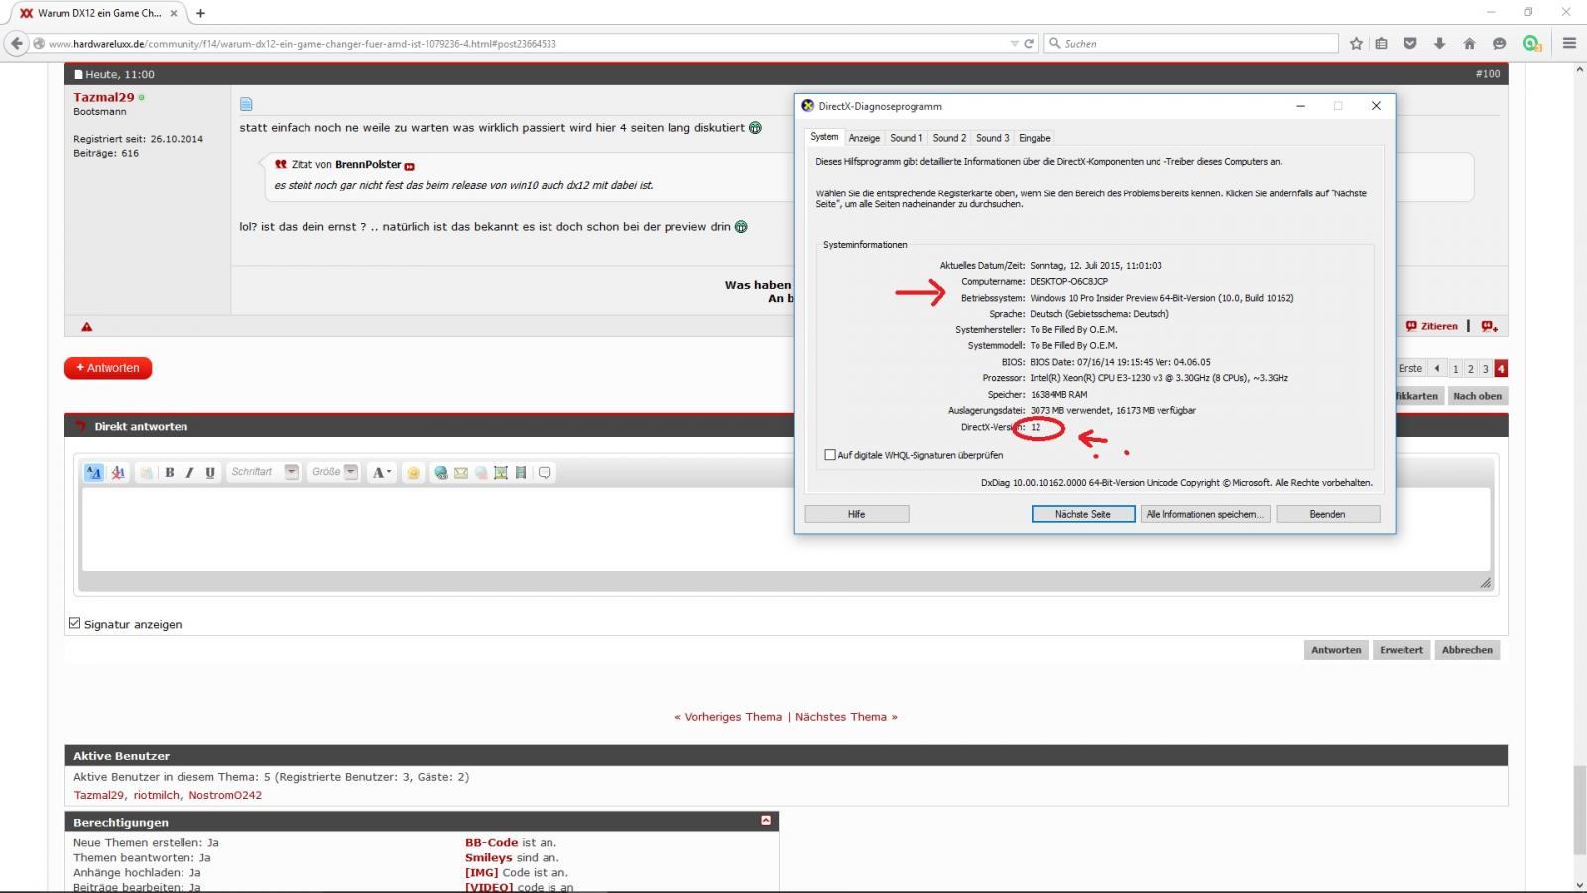The width and height of the screenshot is (1587, 893).
Task: Apply bold formatting in reply editor
Action: pyautogui.click(x=170, y=473)
